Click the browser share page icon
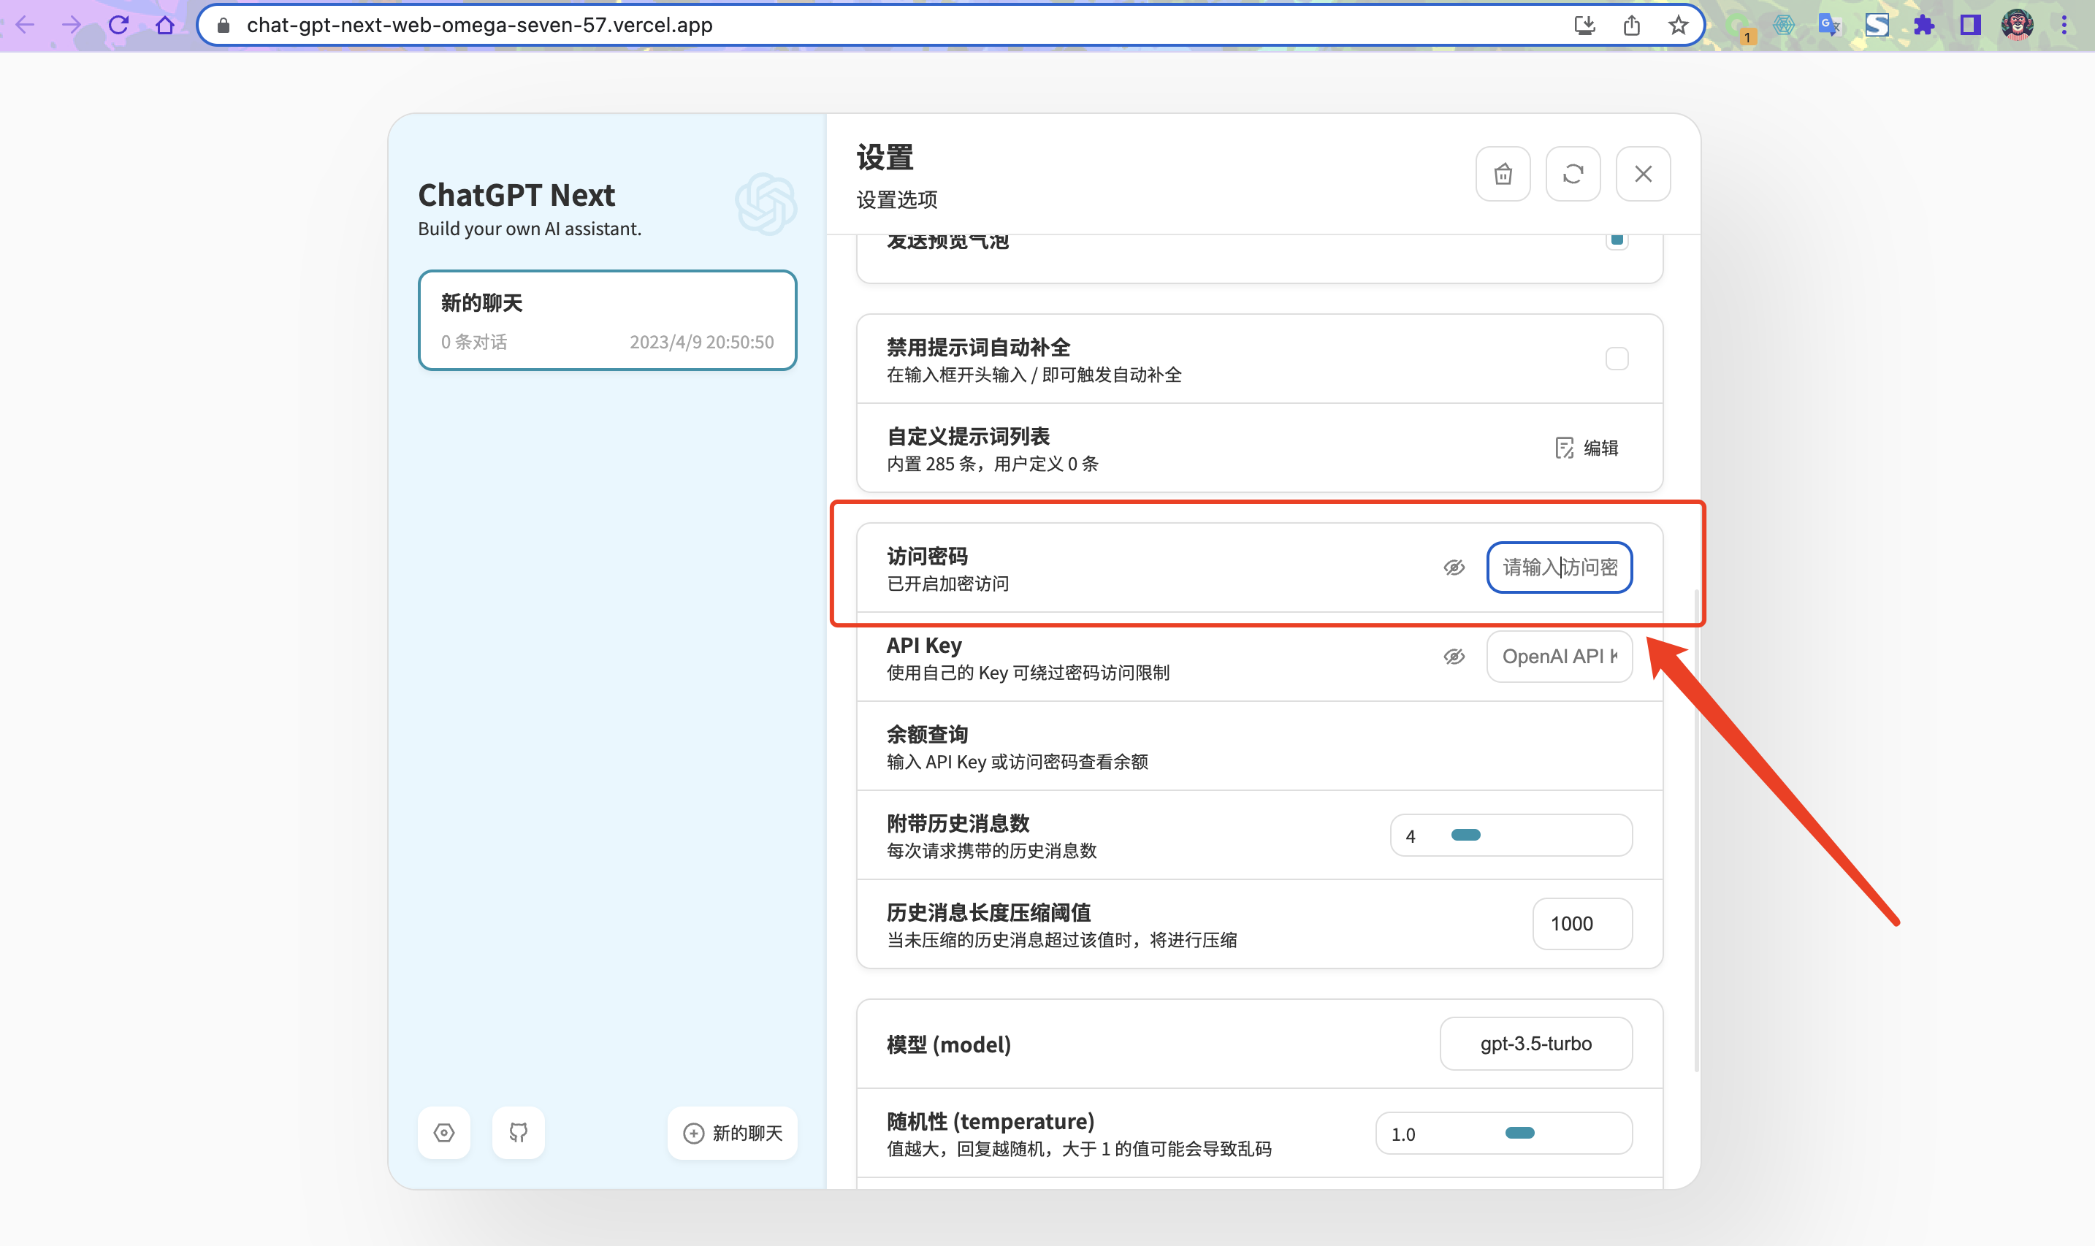2095x1246 pixels. (1630, 25)
